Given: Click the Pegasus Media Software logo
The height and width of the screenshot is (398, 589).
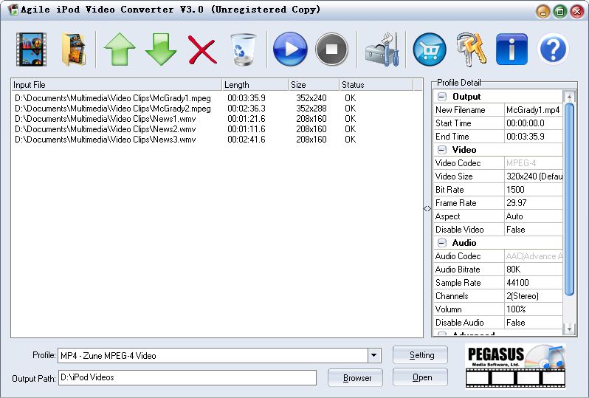Looking at the screenshot, I should (x=515, y=366).
